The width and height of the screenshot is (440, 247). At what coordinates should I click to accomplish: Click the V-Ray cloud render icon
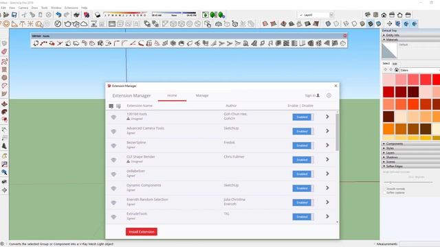84,24
